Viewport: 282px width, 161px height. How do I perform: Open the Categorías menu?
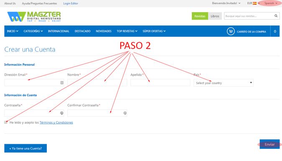click(x=33, y=31)
